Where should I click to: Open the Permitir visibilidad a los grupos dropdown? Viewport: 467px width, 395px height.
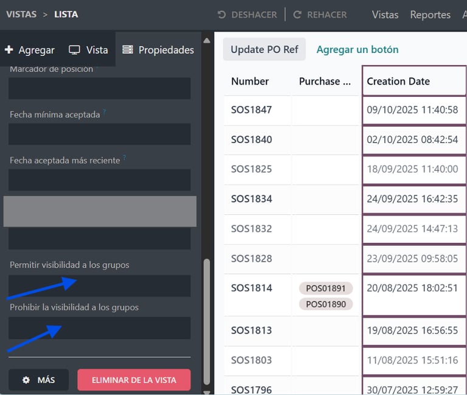pos(100,285)
